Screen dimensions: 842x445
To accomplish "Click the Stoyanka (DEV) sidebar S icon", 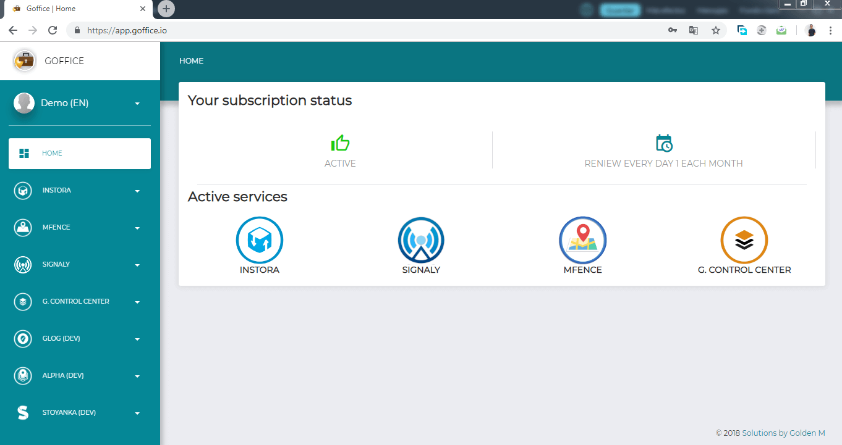I will [x=23, y=412].
